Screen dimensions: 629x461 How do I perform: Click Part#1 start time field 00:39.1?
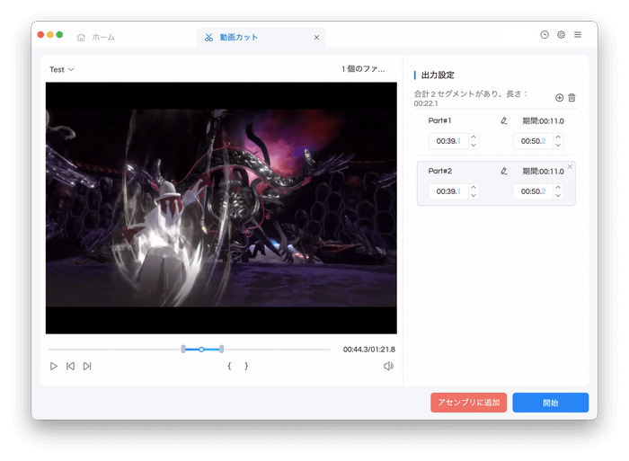pos(448,141)
